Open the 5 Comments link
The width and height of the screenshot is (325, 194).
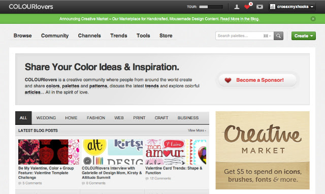(x=32, y=183)
